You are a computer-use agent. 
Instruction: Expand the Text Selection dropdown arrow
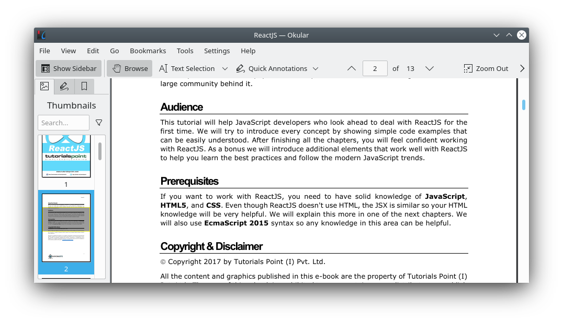pyautogui.click(x=225, y=69)
